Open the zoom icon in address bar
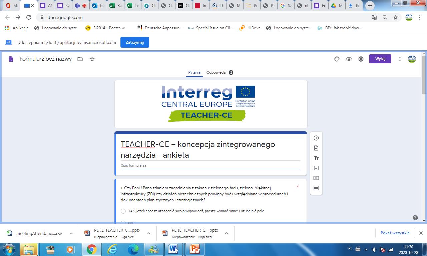Image resolution: width=427 pixels, height=256 pixels. [385, 17]
